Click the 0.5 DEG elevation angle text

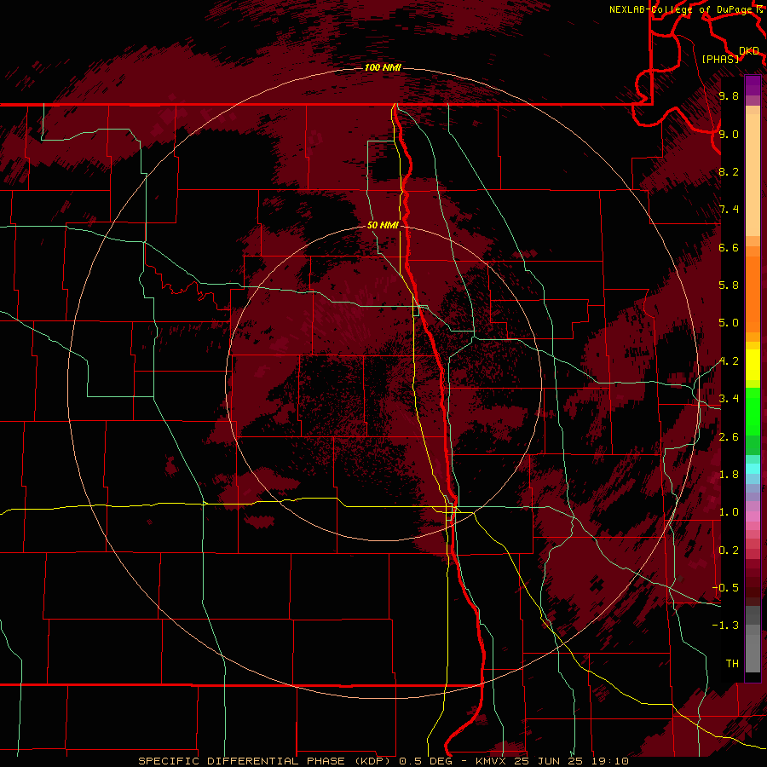[424, 761]
